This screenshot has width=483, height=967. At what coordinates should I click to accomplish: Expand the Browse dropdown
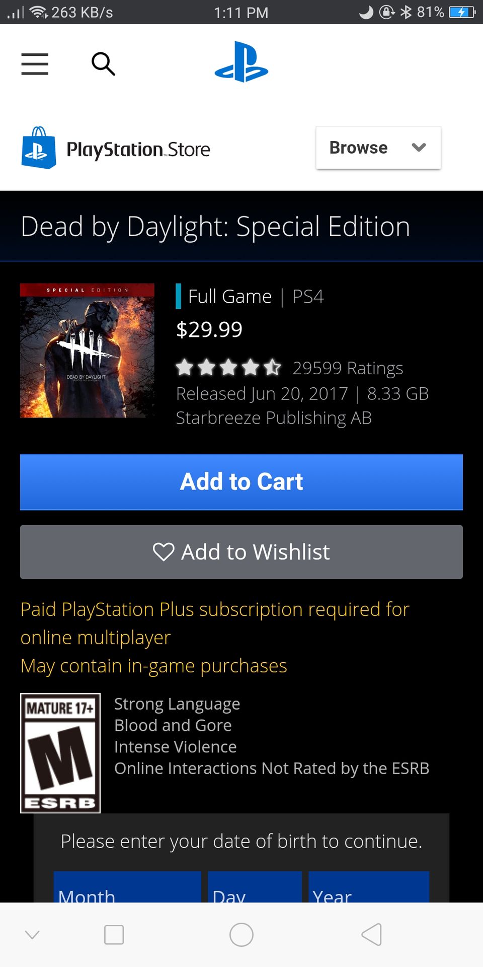click(378, 148)
